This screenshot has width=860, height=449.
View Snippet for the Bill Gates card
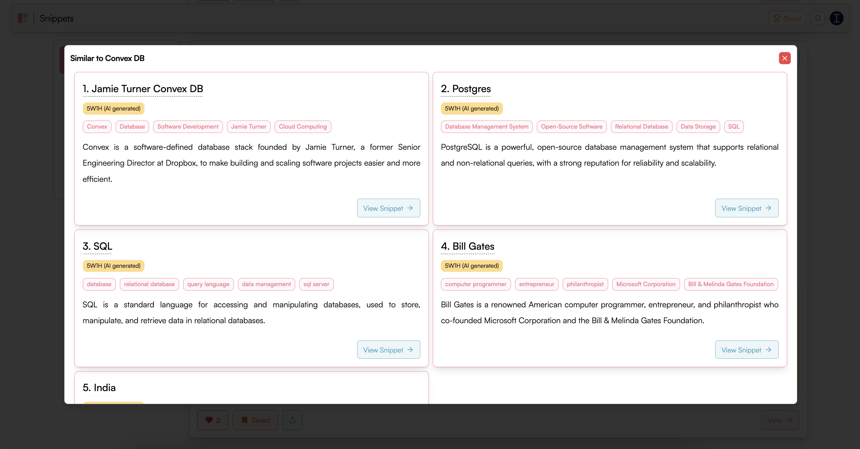[746, 350]
